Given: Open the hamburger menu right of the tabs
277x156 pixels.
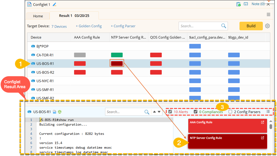Looking at the screenshot, I should (x=269, y=15).
